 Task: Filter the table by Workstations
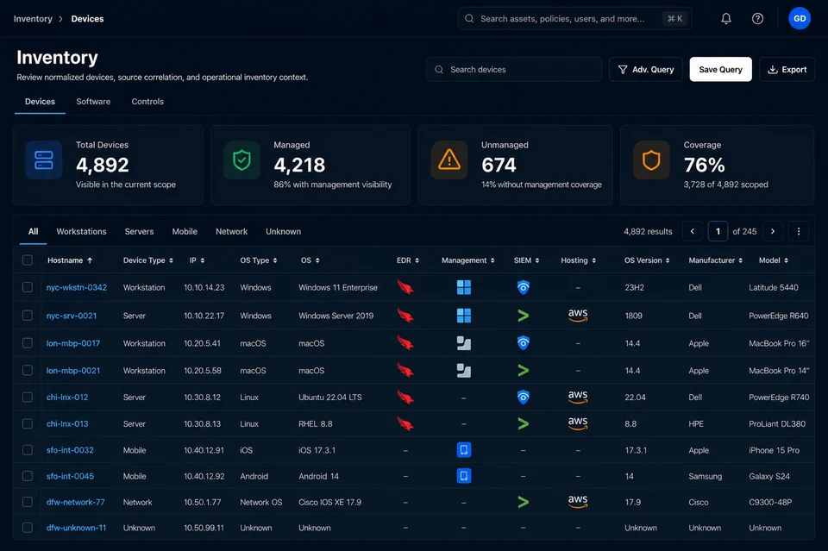(81, 231)
